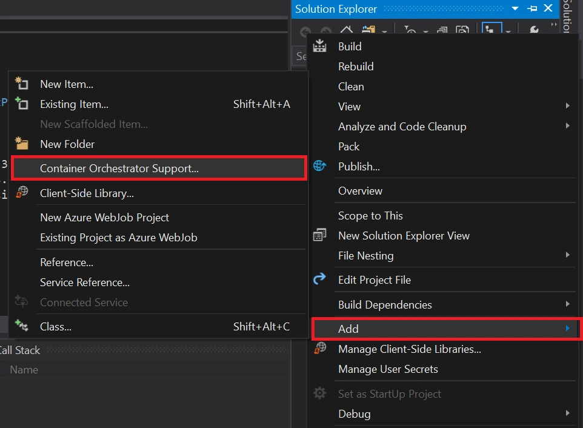The height and width of the screenshot is (428, 583).
Task: Open Solution Explorer Window Position dropdown
Action: pyautogui.click(x=515, y=8)
